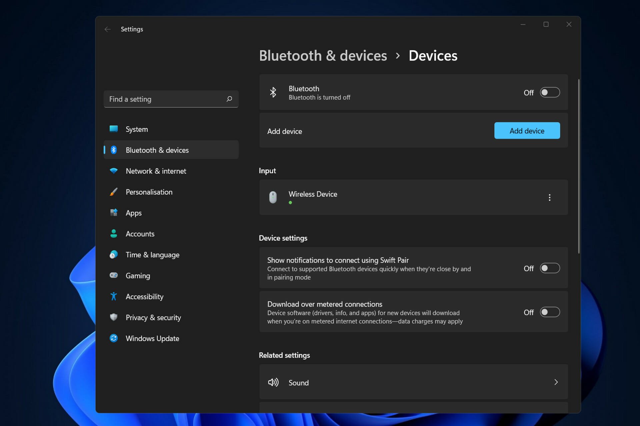Open Windows Update from sidebar label
The image size is (640, 426).
pyautogui.click(x=152, y=338)
